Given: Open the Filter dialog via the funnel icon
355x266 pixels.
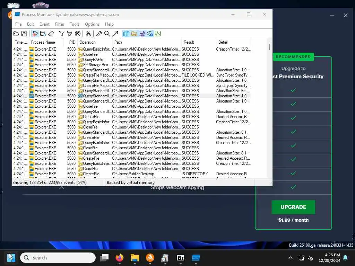Looking at the screenshot, I should [61, 34].
